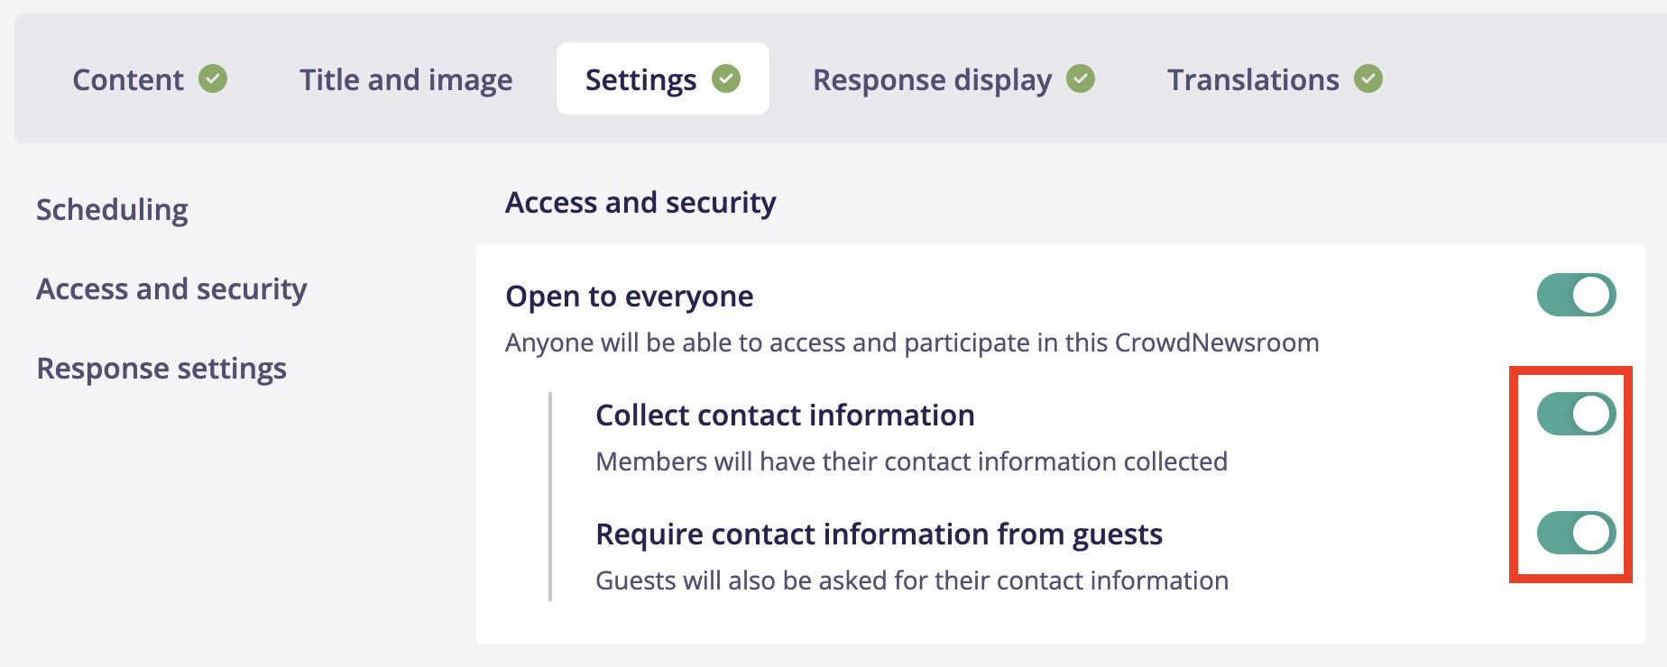The height and width of the screenshot is (667, 1667).
Task: Toggle Require contact information from guests
Action: 1576,533
